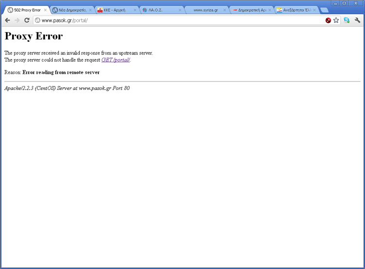Close the Ανεξάρτητοι Έλληνες tab

tap(314, 10)
